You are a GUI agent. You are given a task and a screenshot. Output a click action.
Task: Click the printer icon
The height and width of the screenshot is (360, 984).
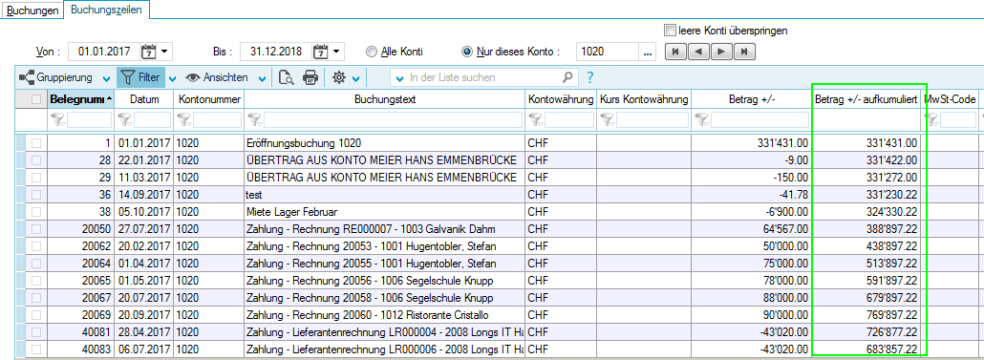pos(310,77)
